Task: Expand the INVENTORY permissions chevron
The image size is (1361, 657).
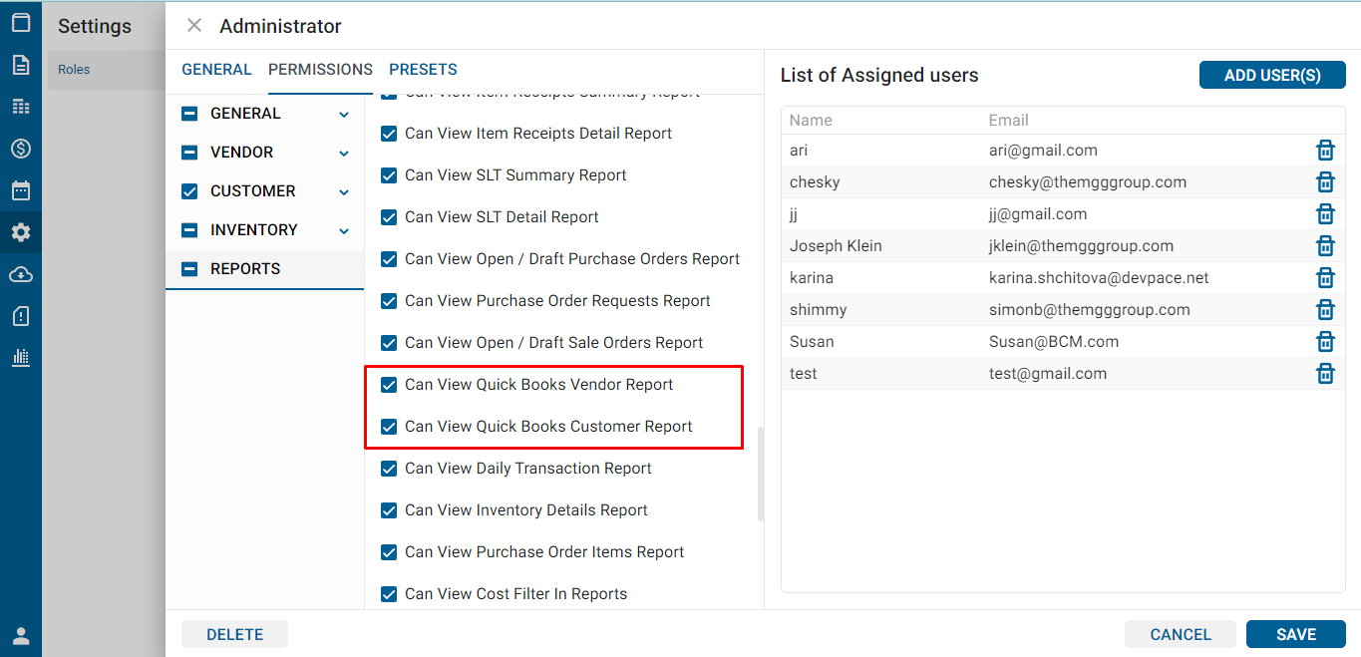Action: pos(344,231)
